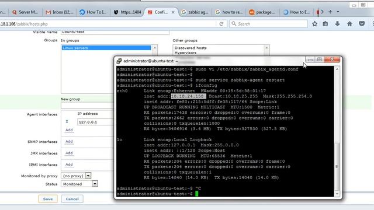Minimize the PuTTY terminal window

(310, 60)
